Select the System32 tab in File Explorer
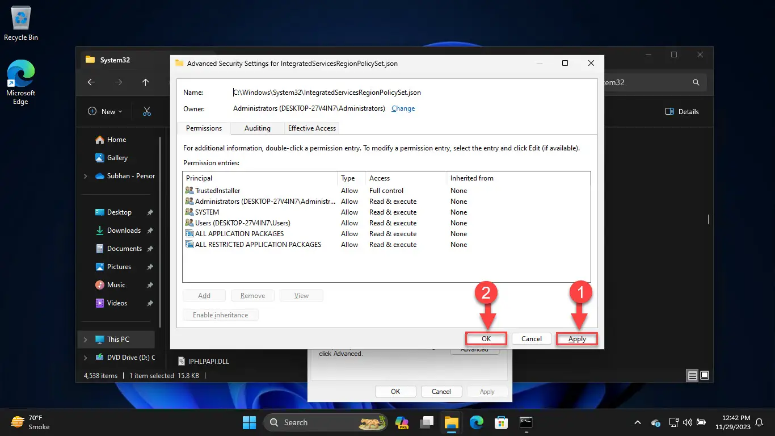 pos(115,60)
